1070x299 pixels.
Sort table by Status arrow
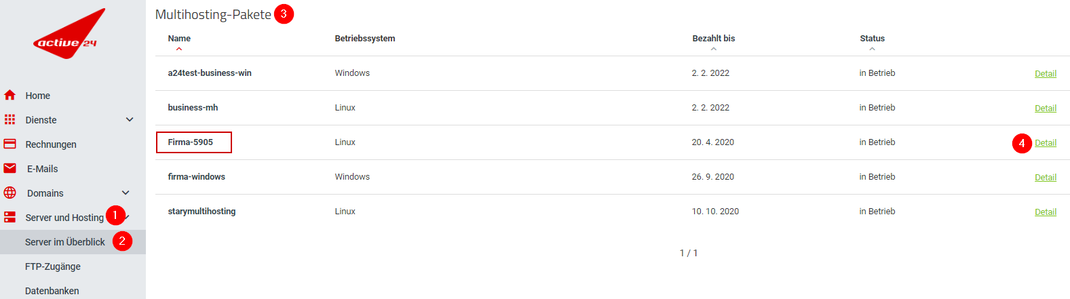[873, 49]
